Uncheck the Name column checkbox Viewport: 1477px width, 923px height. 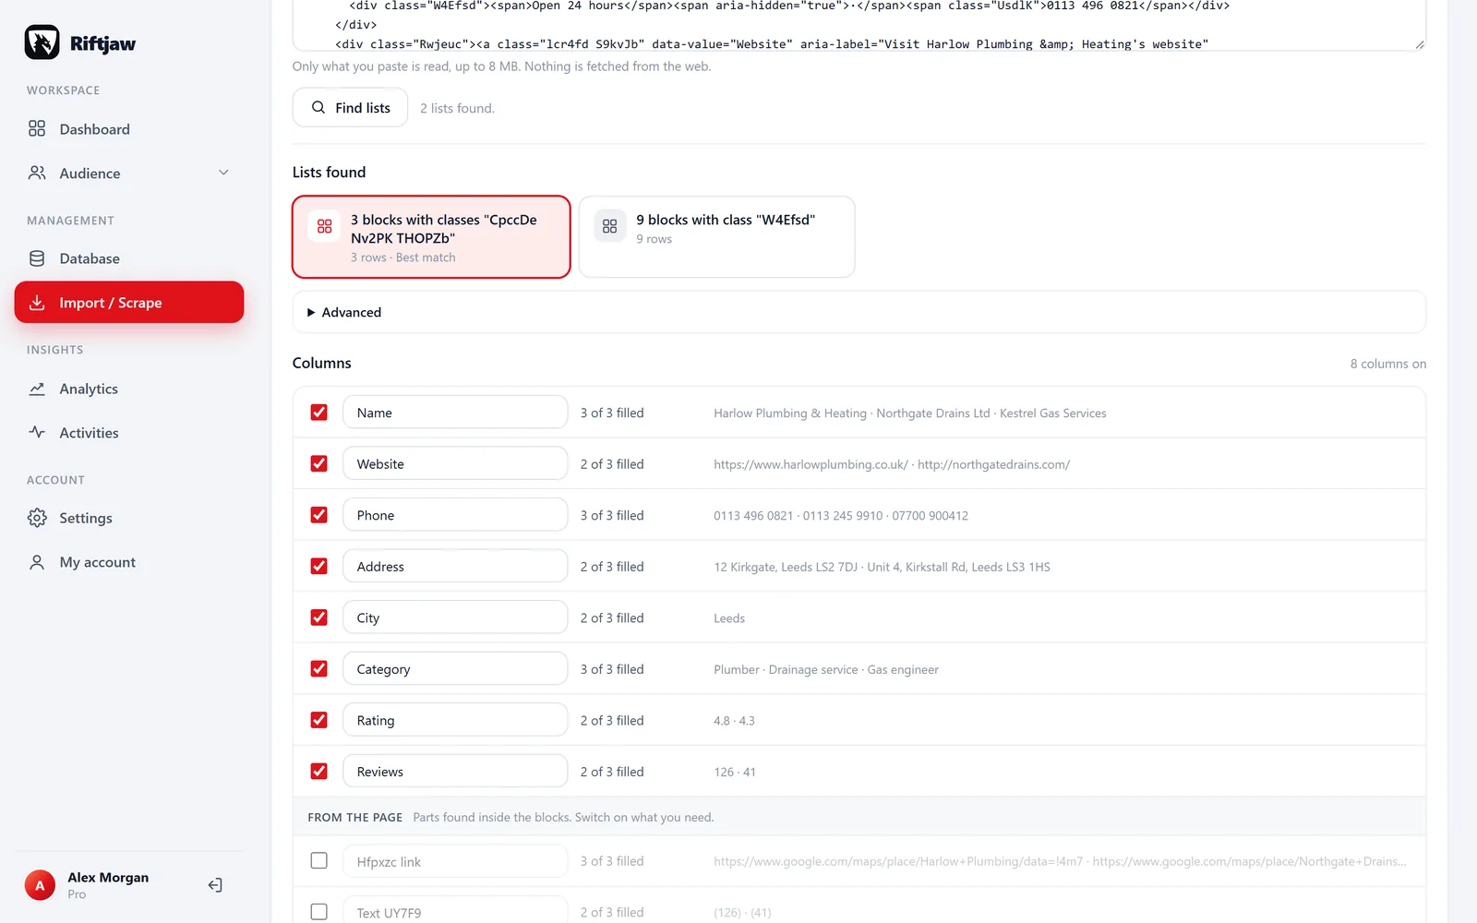click(319, 413)
